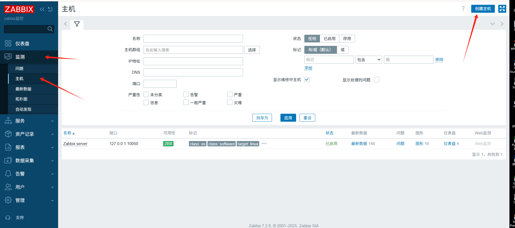This screenshot has width=515, height=228.
Task: Expand the 数据采集 menu chevron
Action: click(x=52, y=161)
